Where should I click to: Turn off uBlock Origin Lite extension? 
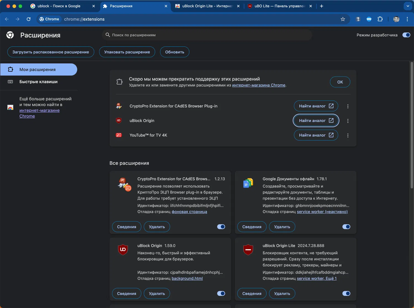point(346,293)
